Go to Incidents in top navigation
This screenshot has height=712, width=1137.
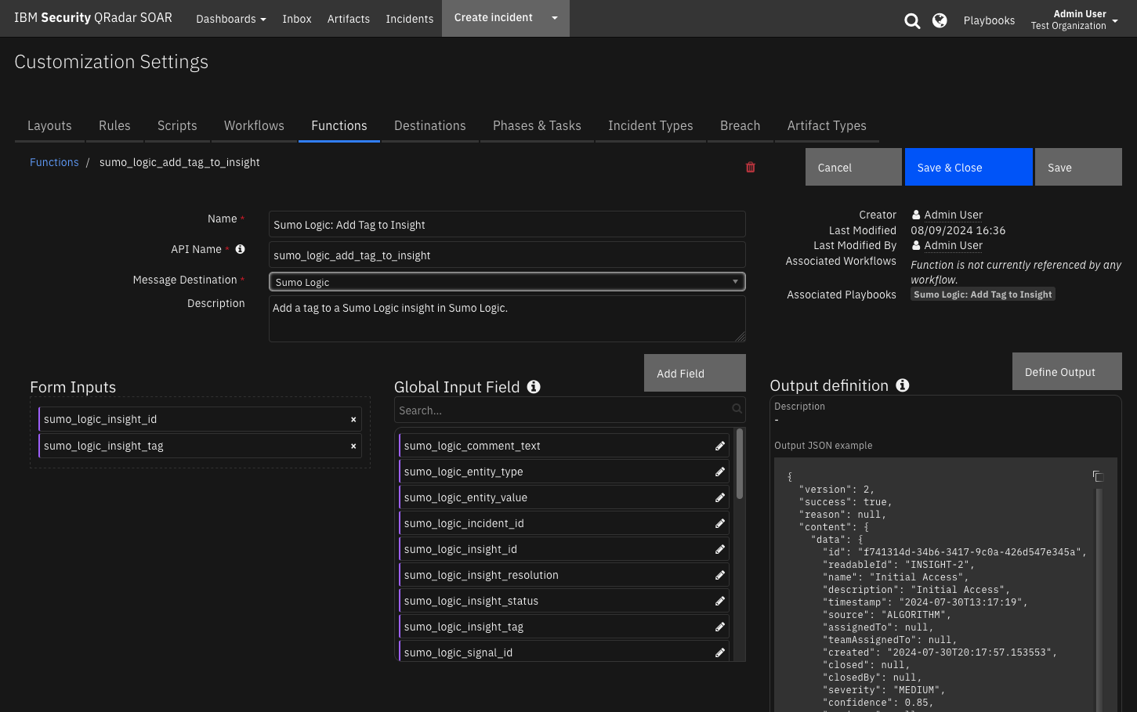click(409, 19)
